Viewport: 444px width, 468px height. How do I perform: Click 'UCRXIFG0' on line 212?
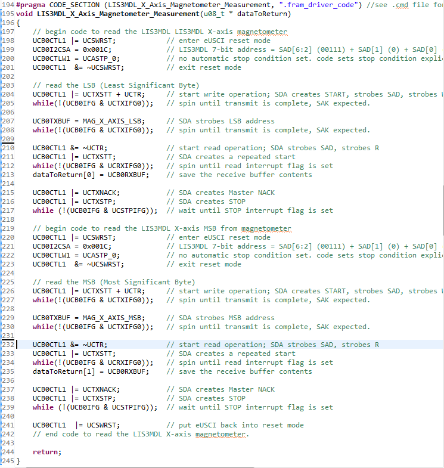click(x=124, y=166)
